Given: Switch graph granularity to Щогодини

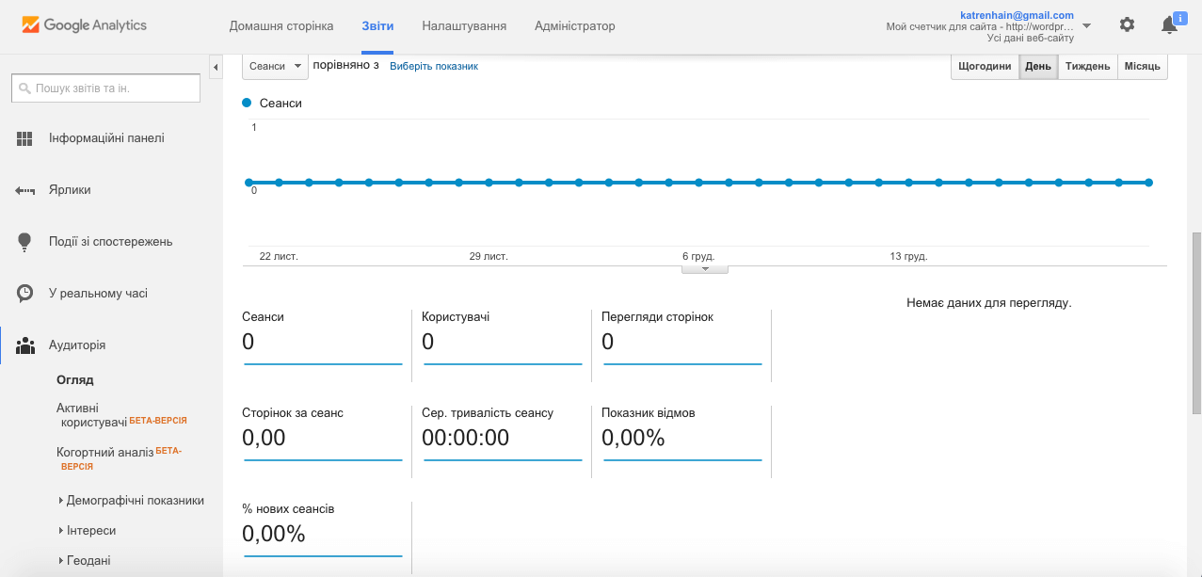Looking at the screenshot, I should click(x=985, y=67).
